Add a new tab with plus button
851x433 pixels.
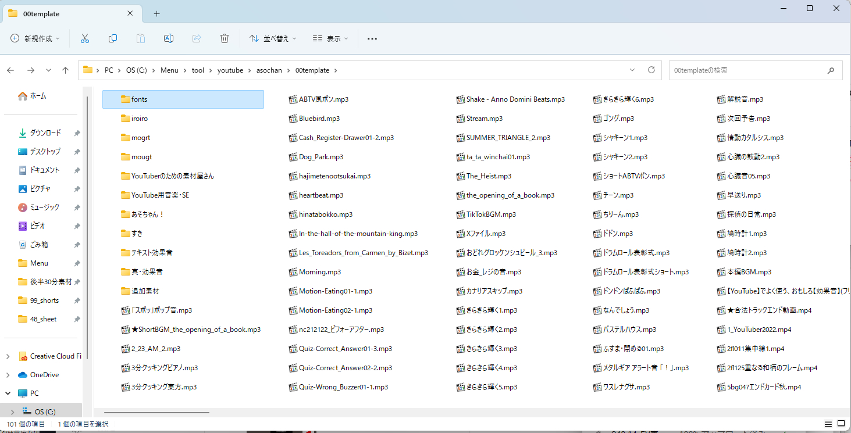tap(156, 13)
